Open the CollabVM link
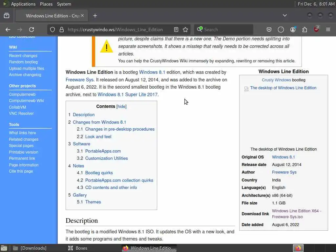 click(18, 107)
